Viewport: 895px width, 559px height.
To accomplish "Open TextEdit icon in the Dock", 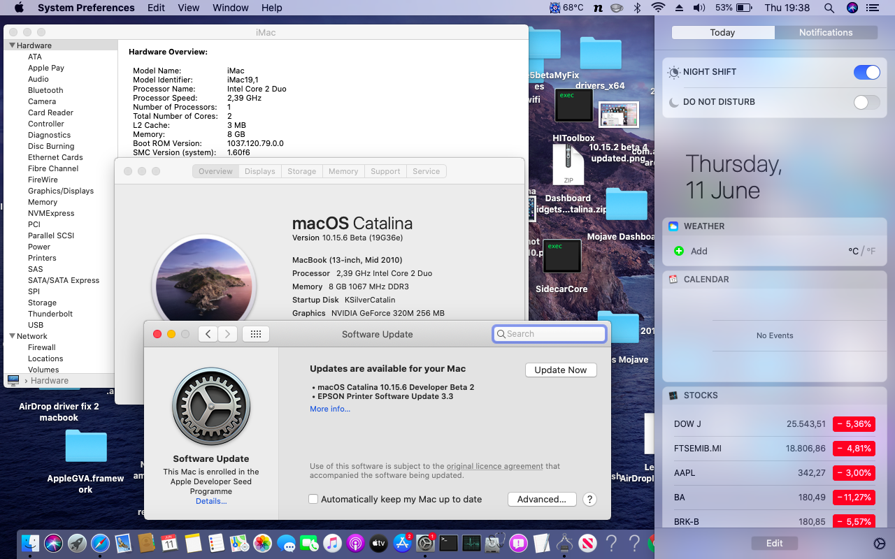I will tap(541, 543).
